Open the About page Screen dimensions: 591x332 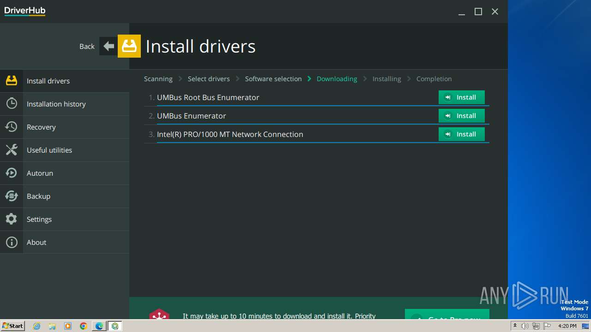(x=65, y=242)
